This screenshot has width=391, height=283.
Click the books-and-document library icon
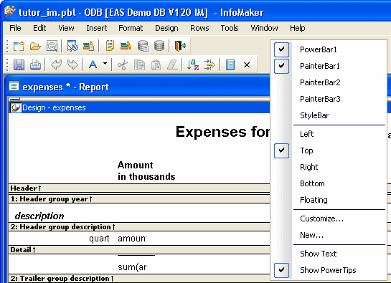[88, 46]
